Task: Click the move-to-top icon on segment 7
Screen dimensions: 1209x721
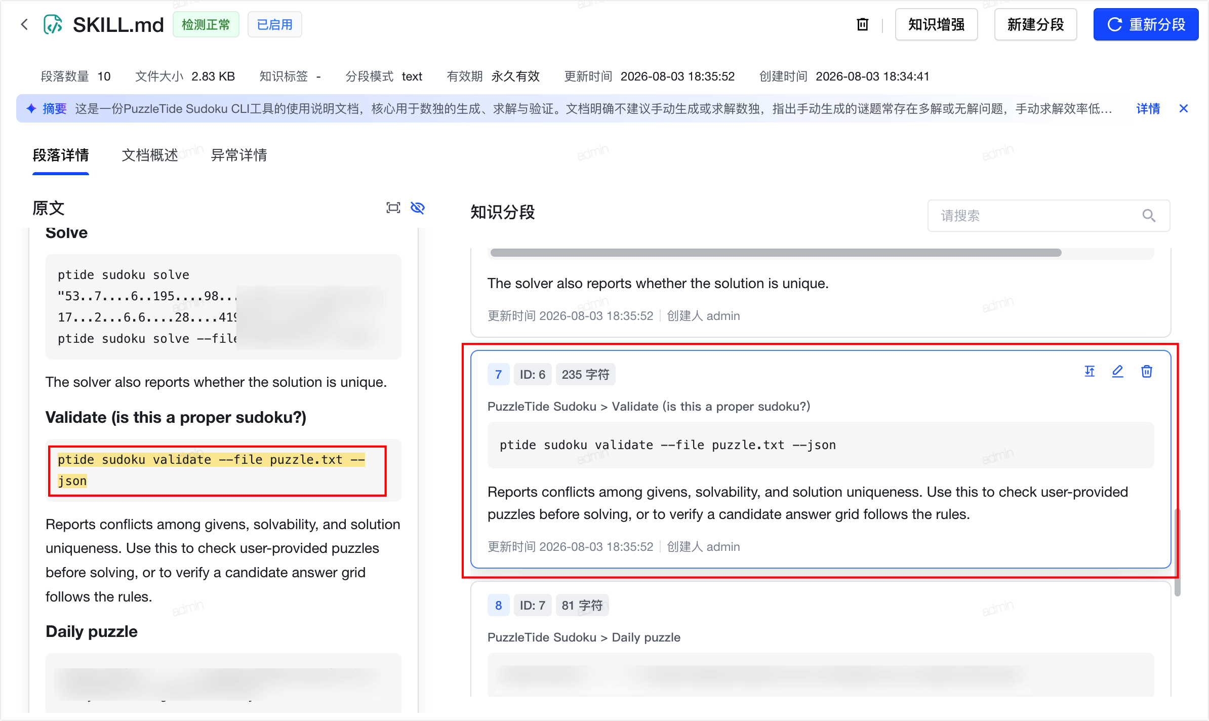Action: coord(1090,371)
